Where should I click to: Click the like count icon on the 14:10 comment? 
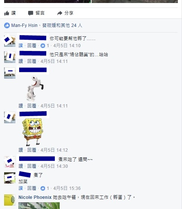click(43, 46)
